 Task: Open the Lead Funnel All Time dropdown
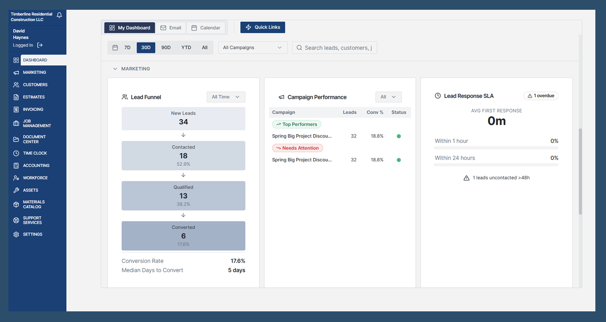(226, 97)
